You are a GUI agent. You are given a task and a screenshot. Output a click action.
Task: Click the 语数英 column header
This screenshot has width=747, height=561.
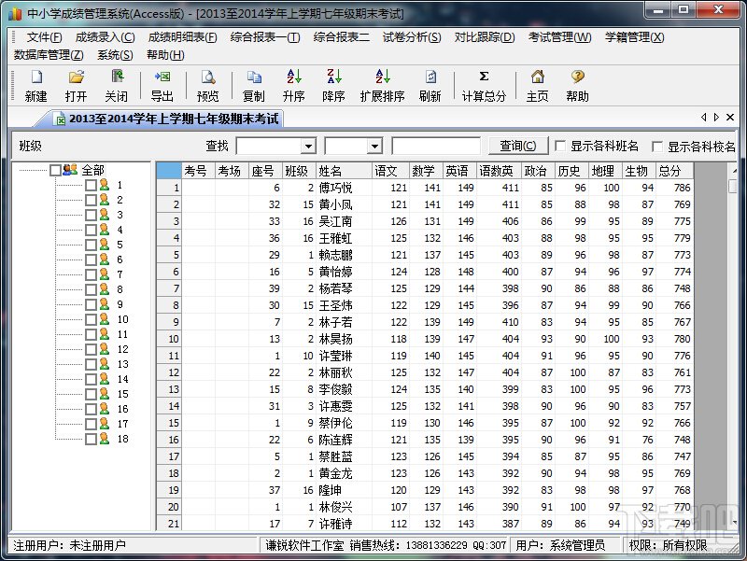pyautogui.click(x=499, y=171)
